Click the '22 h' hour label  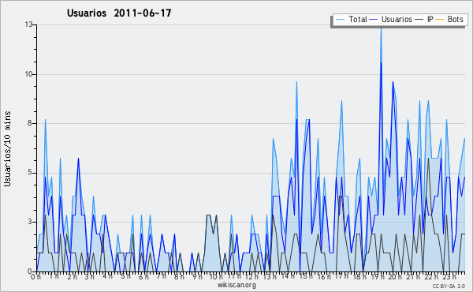431,277
